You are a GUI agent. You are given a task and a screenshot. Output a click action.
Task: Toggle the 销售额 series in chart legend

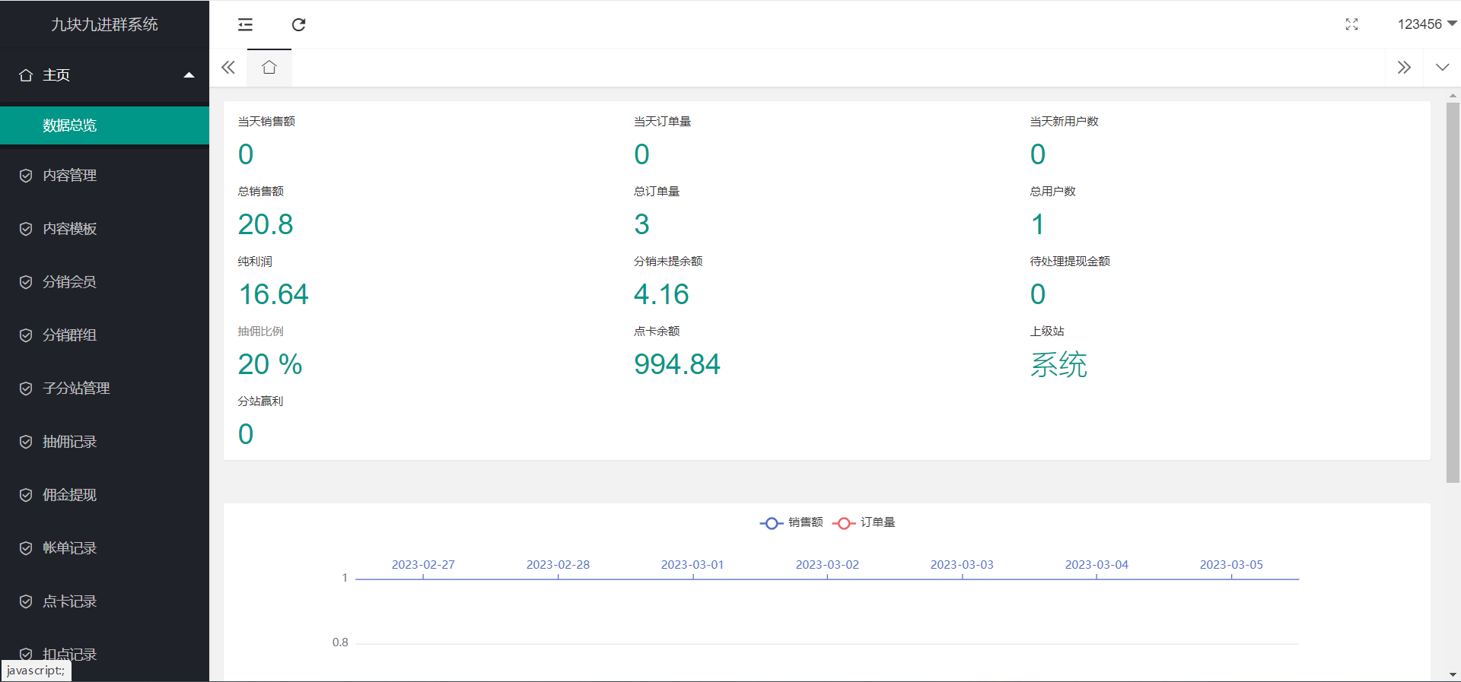tap(791, 522)
